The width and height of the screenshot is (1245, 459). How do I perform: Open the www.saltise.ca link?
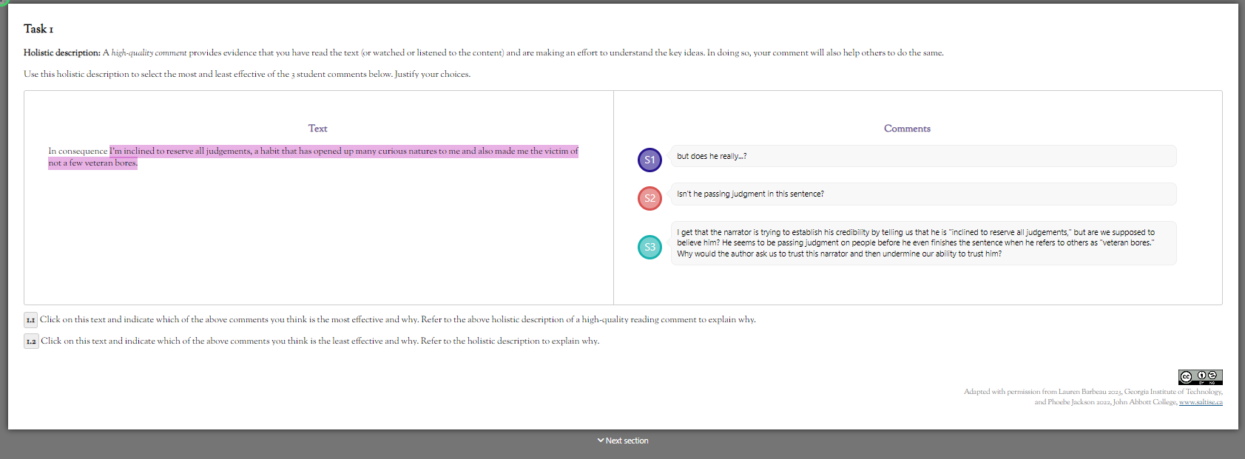[1201, 402]
